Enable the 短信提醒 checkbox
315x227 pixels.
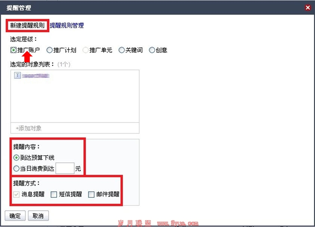54,194
